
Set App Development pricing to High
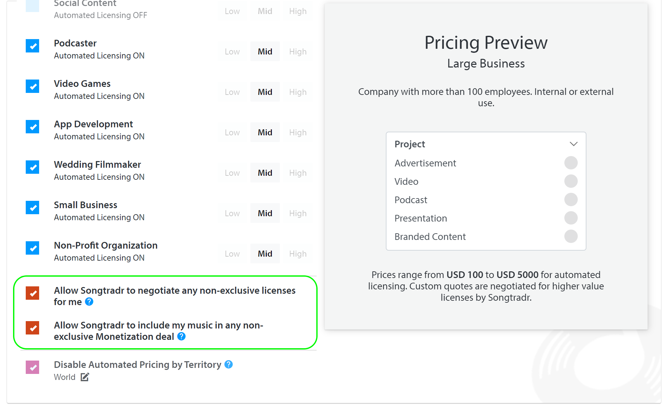coord(298,132)
